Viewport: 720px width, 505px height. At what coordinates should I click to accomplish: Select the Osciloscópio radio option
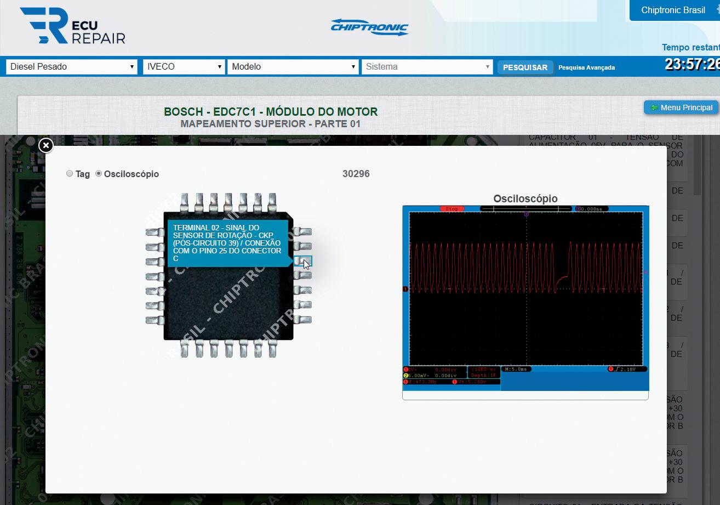99,173
